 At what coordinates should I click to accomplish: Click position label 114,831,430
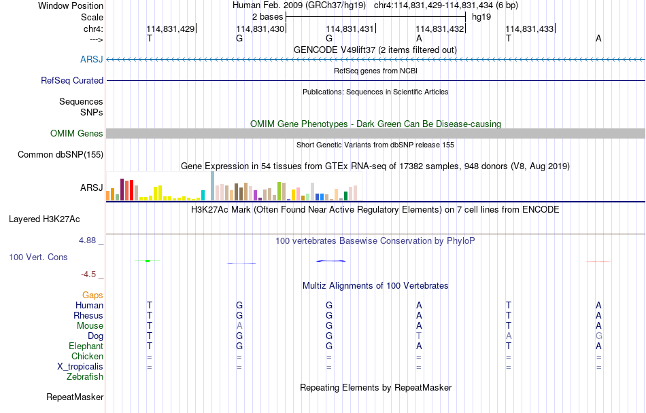260,29
